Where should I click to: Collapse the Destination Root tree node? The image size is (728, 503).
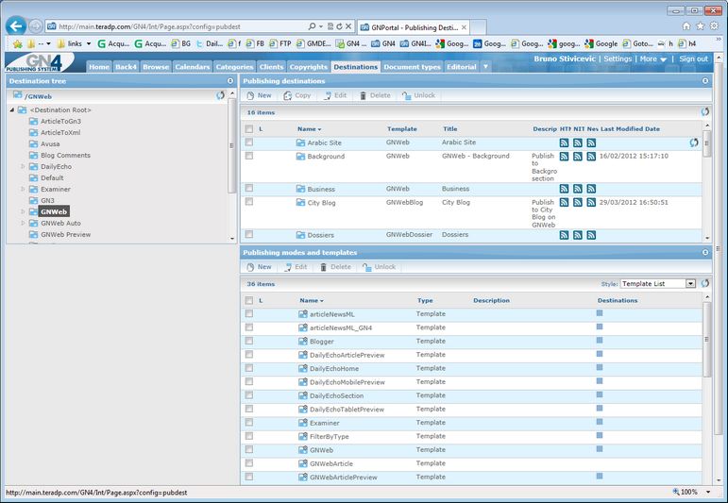point(12,110)
